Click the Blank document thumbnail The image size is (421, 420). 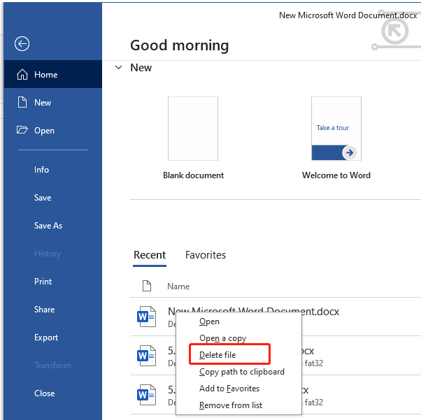193,129
